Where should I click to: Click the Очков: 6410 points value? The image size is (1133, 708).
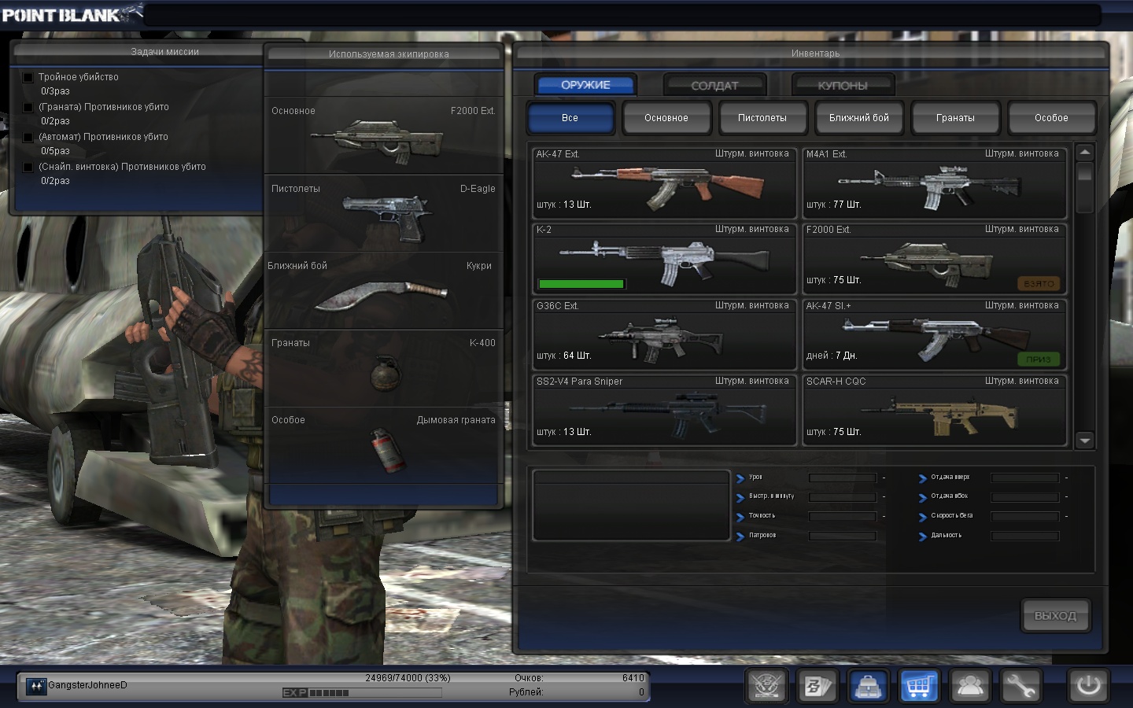coord(633,678)
